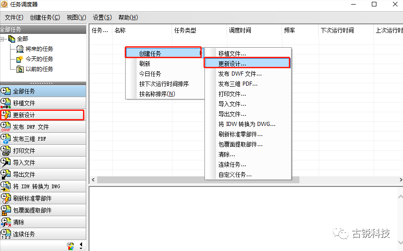The image size is (403, 251).
Task: Select 更新设计... in the submenu
Action: coord(248,64)
